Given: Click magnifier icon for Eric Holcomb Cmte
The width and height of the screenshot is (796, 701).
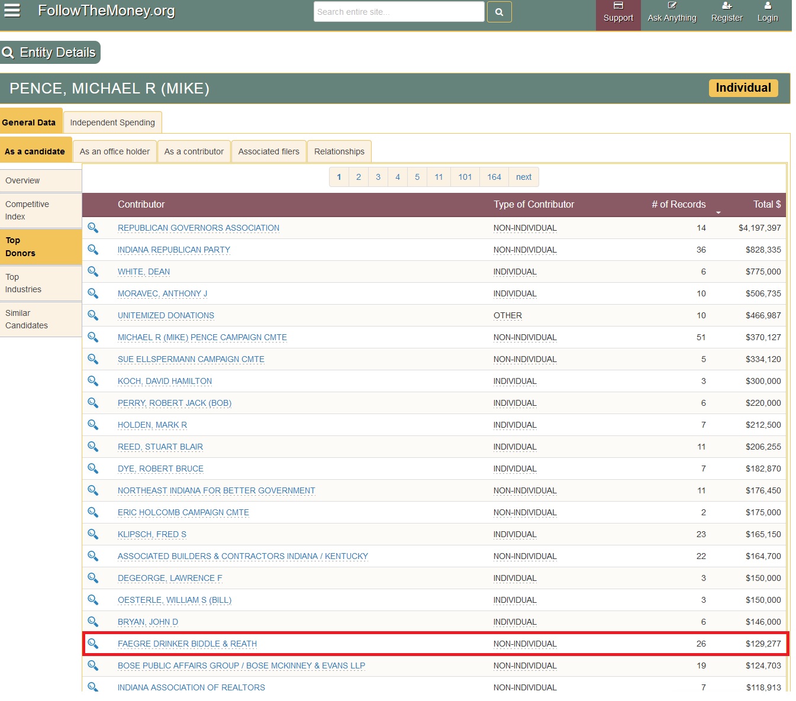Looking at the screenshot, I should [x=93, y=512].
